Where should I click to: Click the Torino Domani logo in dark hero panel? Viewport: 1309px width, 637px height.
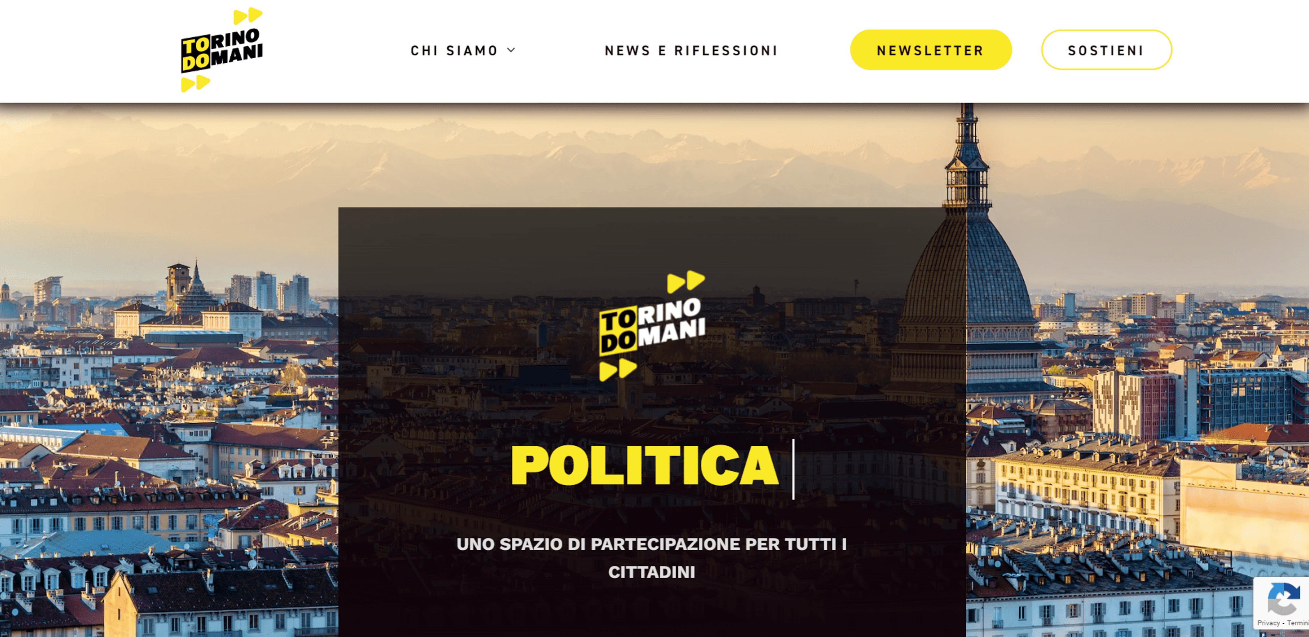tap(652, 326)
